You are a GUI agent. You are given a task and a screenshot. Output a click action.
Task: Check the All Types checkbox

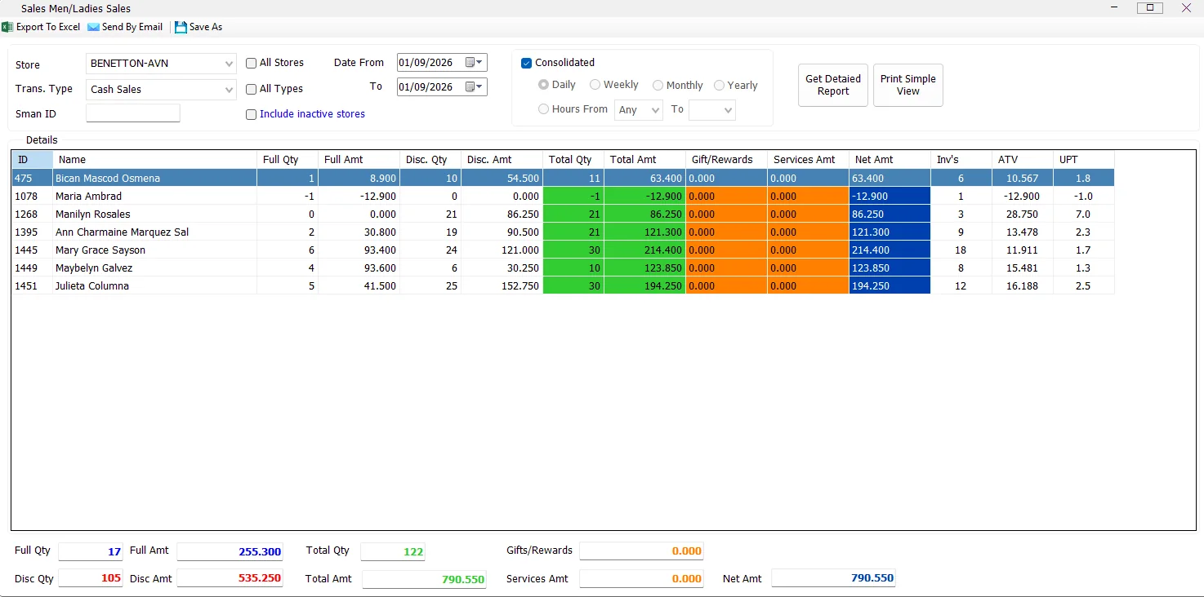pos(252,89)
